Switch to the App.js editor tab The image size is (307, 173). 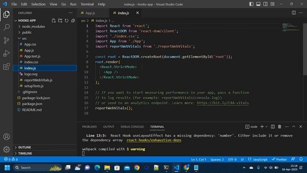tap(90, 13)
